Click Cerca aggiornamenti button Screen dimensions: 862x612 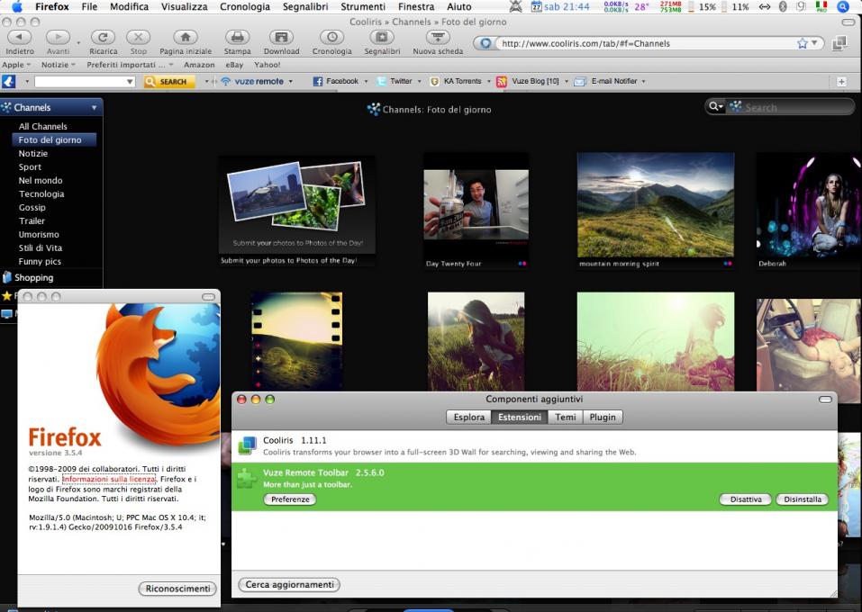pyautogui.click(x=289, y=584)
